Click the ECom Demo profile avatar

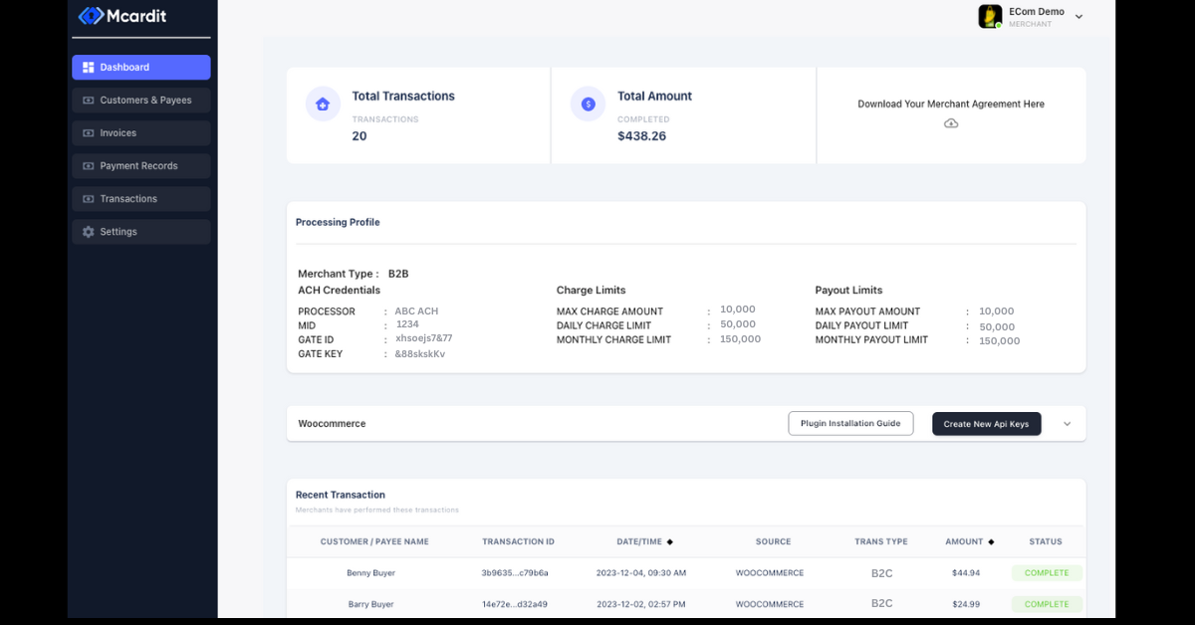[x=990, y=16]
